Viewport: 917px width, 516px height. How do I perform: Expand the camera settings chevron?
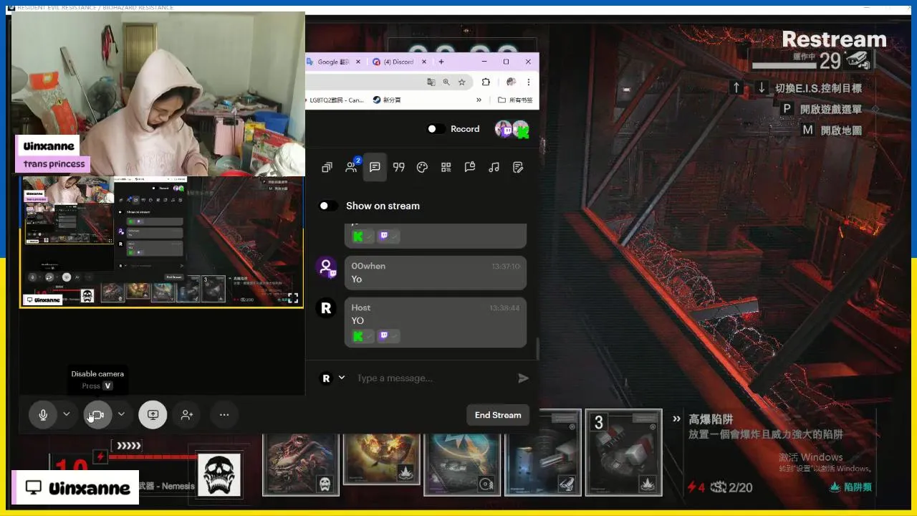(x=121, y=414)
